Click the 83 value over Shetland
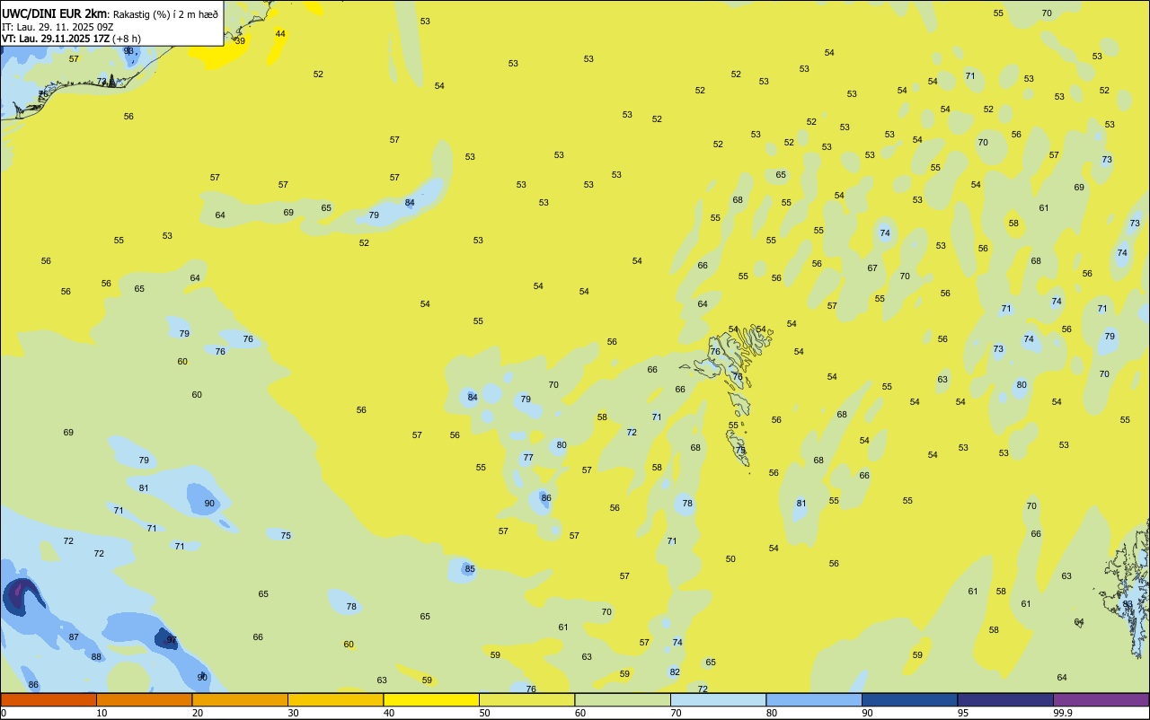 [1128, 605]
